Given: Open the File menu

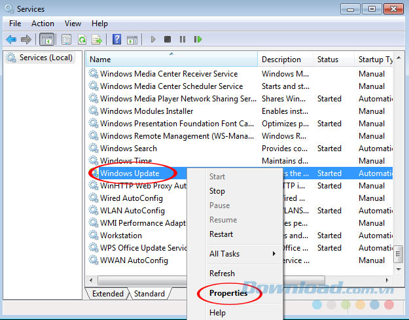Looking at the screenshot, I should (x=15, y=24).
